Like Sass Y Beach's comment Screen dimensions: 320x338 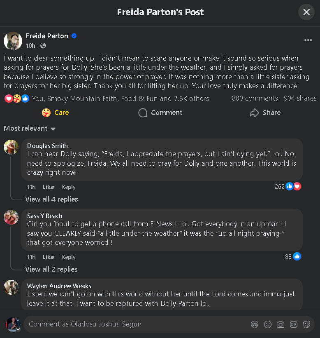[48, 257]
